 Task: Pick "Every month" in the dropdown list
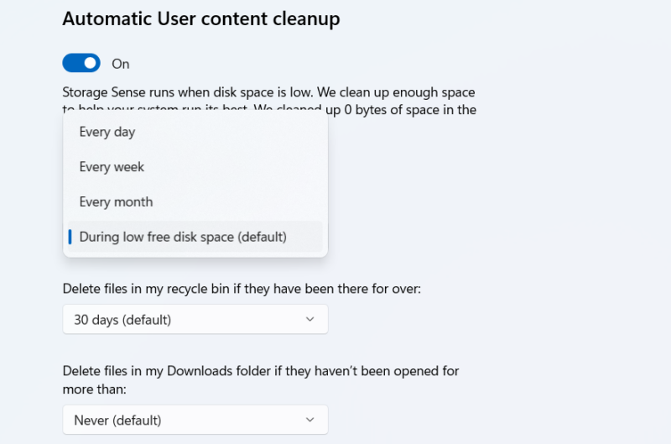click(x=116, y=201)
